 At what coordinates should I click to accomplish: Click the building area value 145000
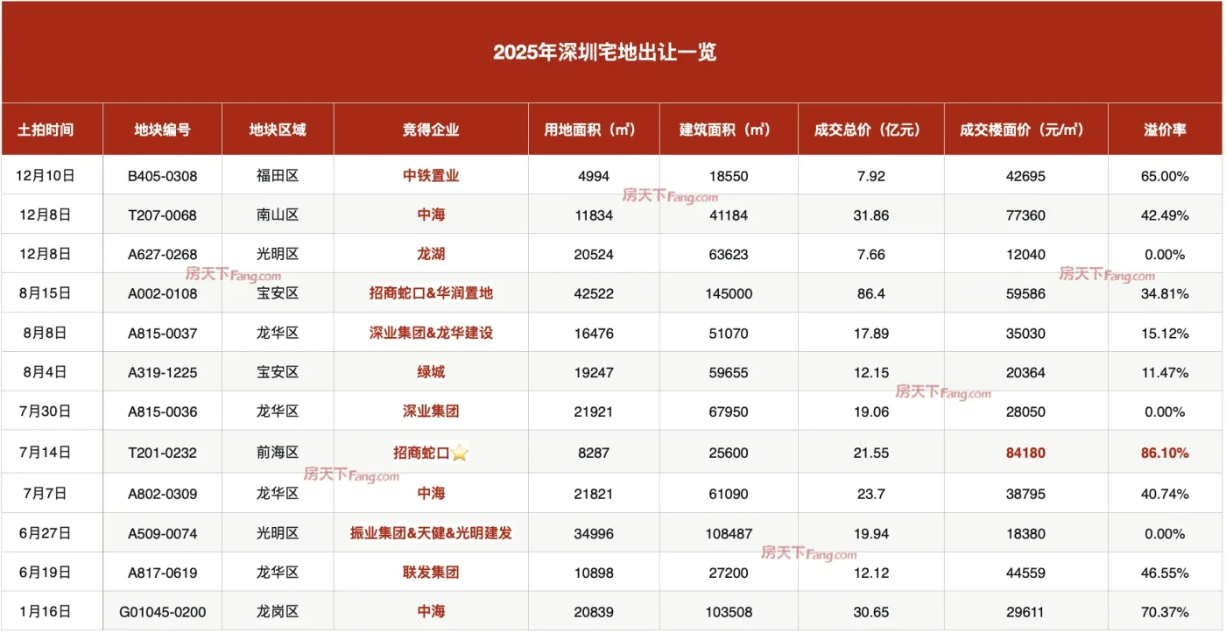[x=729, y=294]
